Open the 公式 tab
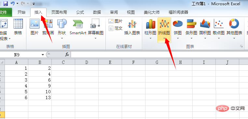Screen dimensions: 248x119 (80, 12)
